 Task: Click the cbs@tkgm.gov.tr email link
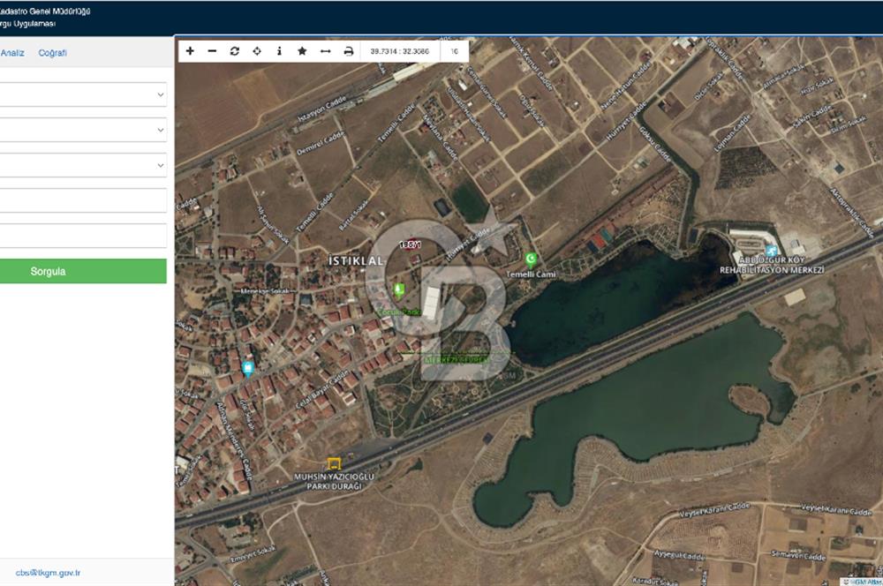click(x=48, y=573)
